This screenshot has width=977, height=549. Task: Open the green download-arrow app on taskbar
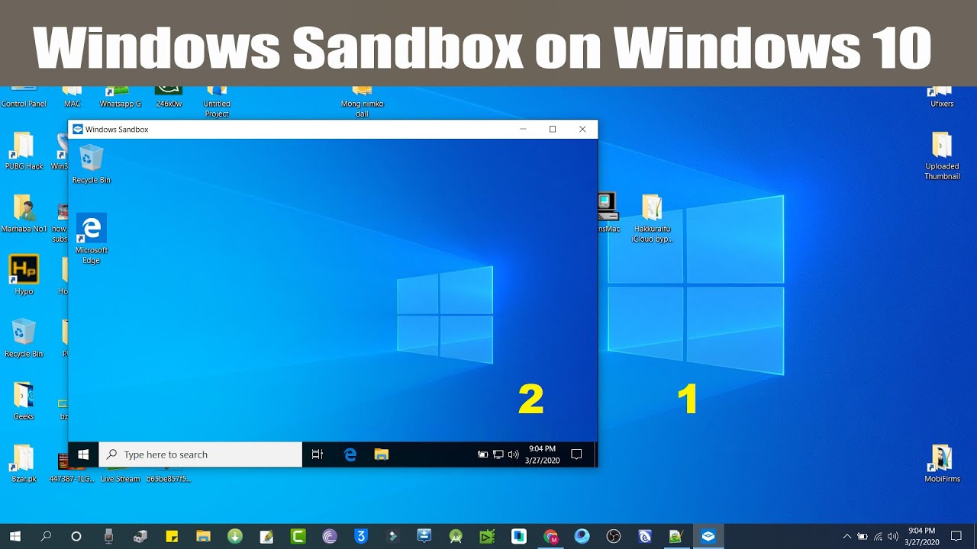tap(235, 536)
